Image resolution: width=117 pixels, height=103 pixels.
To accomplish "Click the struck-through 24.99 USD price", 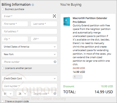I will coord(79,68).
